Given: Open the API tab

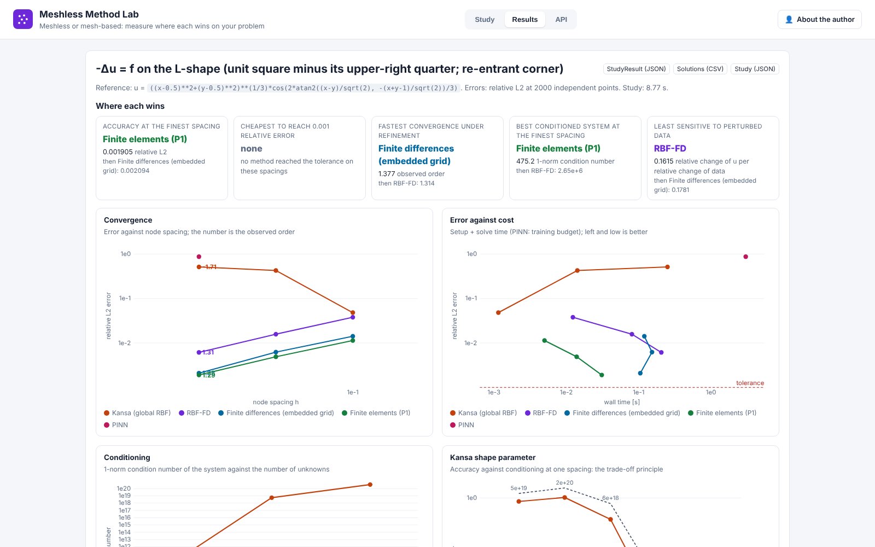Looking at the screenshot, I should 561,19.
